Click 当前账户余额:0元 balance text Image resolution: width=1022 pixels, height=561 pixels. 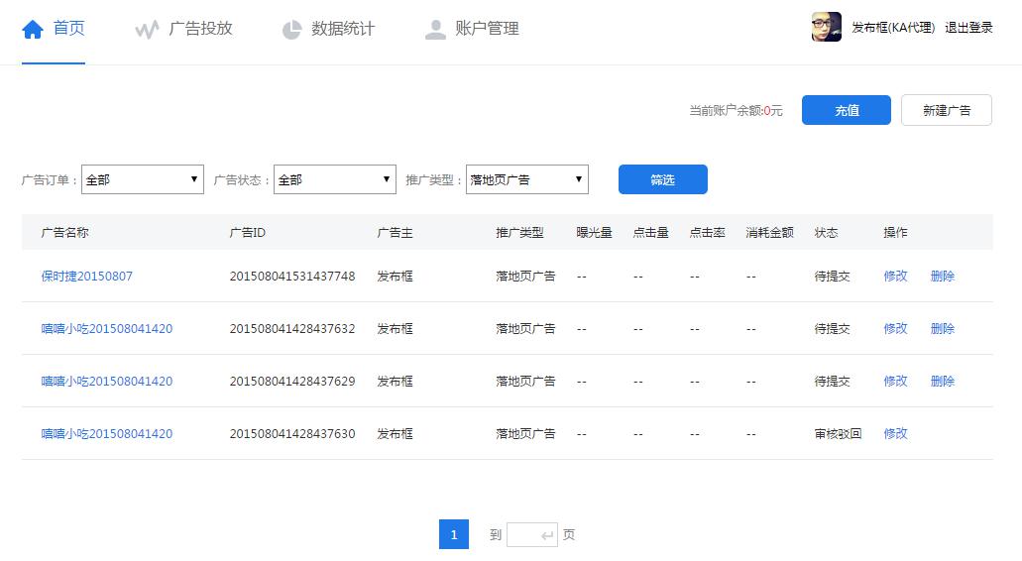(x=736, y=111)
